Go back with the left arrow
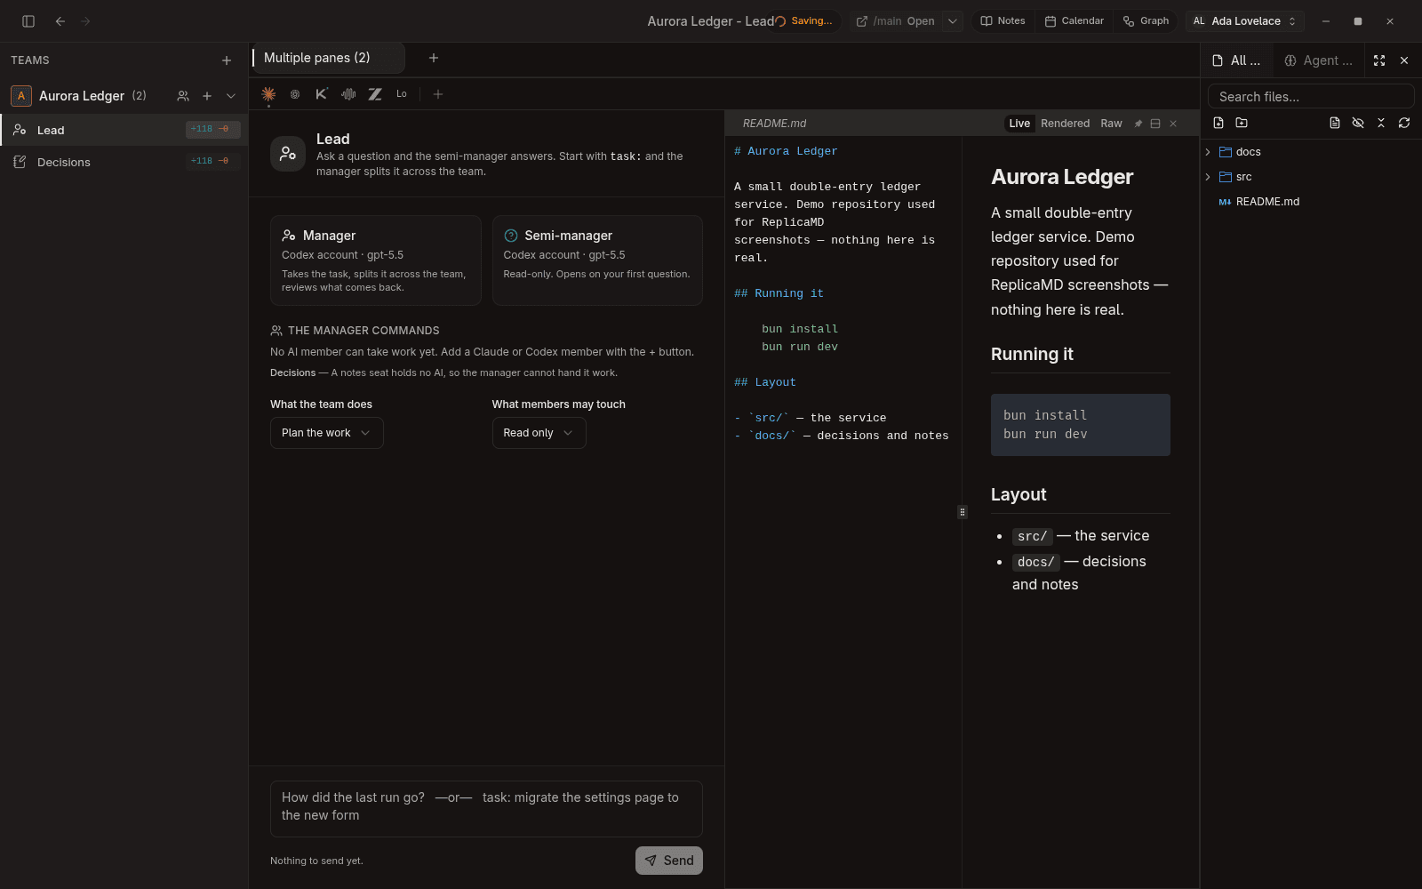Screen dimensions: 1422x889 [60, 21]
